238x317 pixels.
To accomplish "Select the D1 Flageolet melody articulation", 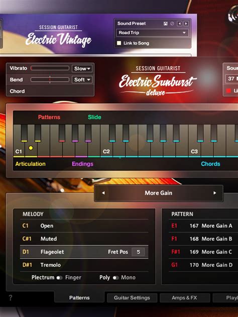I will [84, 252].
